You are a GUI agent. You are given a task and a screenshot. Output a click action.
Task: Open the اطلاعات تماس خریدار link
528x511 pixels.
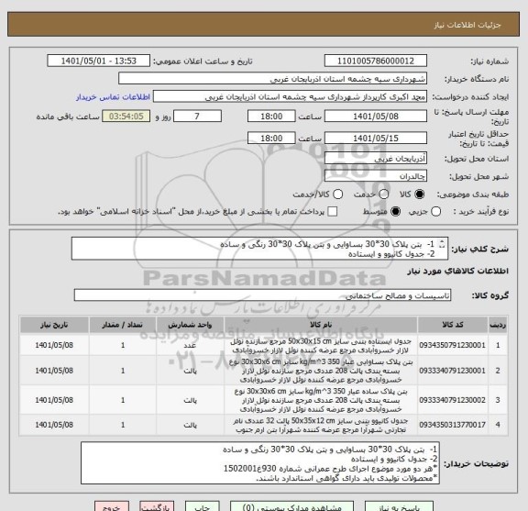113,97
